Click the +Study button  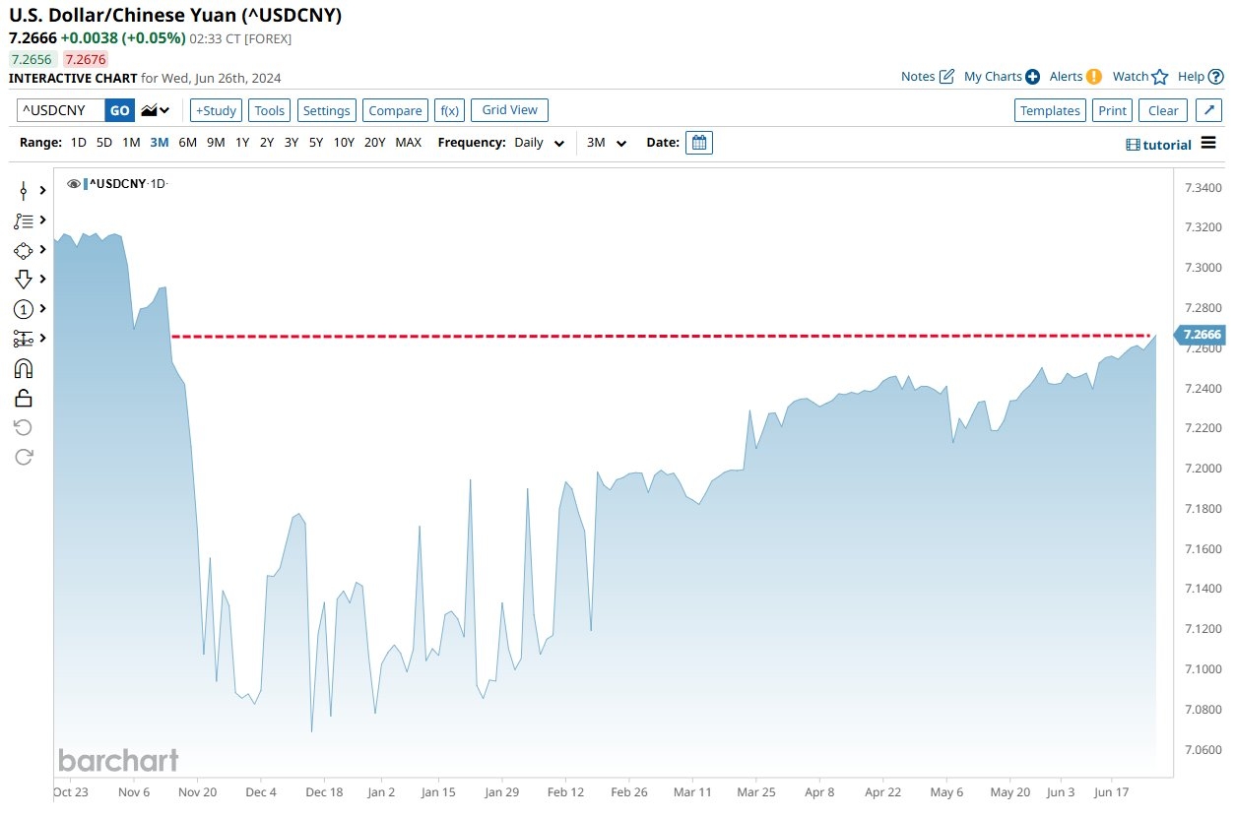tap(215, 110)
